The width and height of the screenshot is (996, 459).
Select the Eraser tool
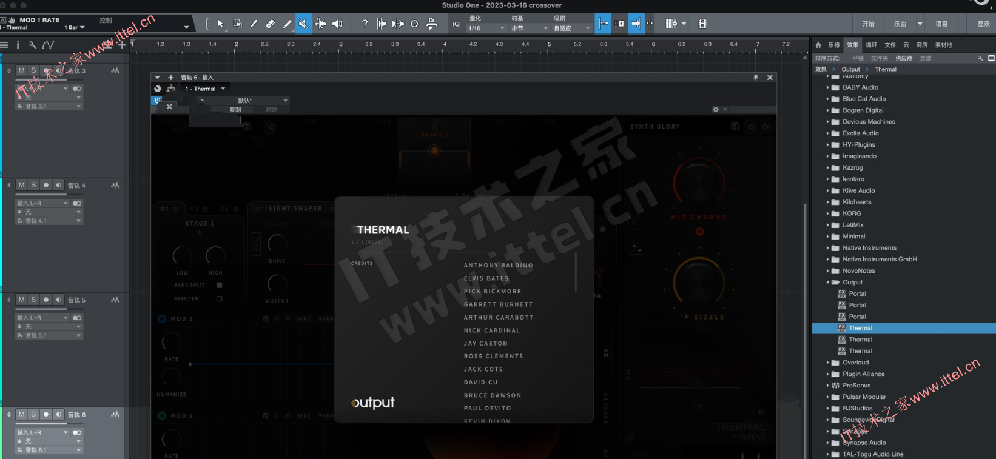(271, 24)
